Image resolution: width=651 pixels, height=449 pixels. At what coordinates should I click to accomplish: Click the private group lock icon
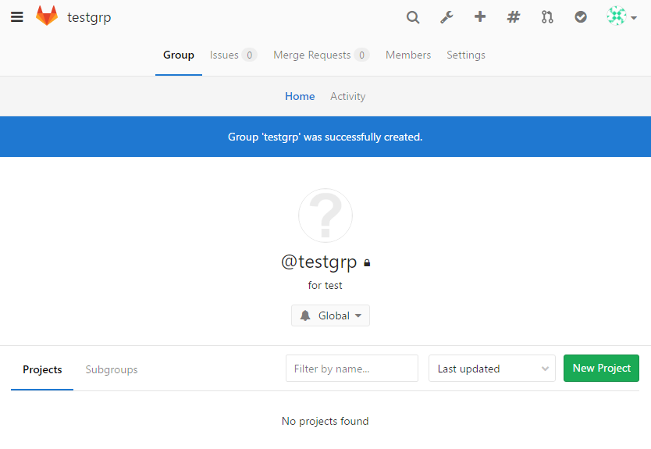367,263
